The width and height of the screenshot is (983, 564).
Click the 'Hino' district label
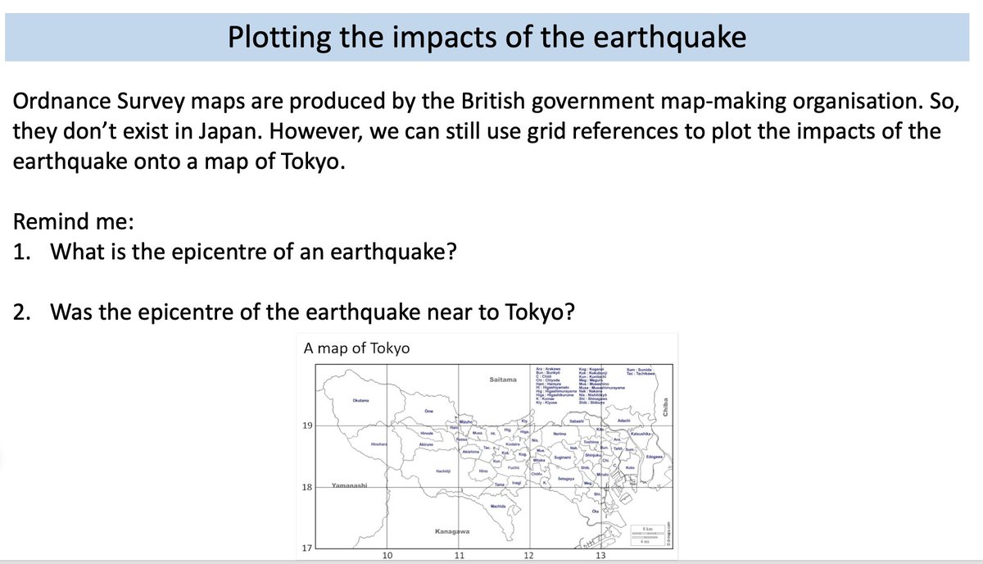pyautogui.click(x=483, y=471)
